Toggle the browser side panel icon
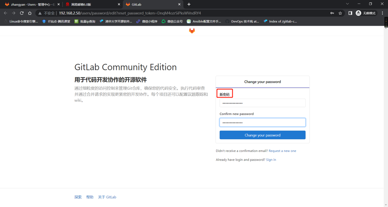Screen dimensions: 388x207 [350, 13]
